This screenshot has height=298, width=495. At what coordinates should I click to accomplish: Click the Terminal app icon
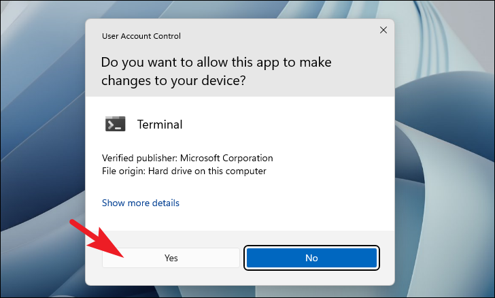[x=115, y=124]
